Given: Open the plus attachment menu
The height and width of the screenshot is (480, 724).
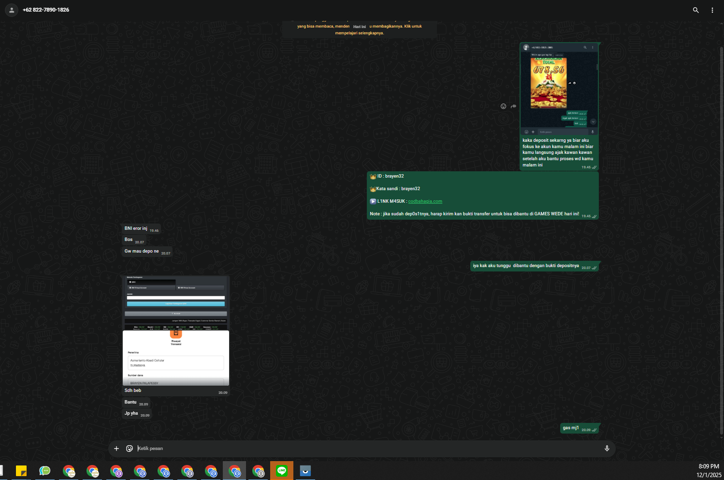Looking at the screenshot, I should tap(116, 449).
